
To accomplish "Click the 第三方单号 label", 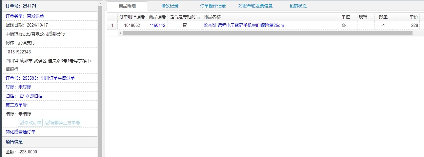I will click(17, 105).
